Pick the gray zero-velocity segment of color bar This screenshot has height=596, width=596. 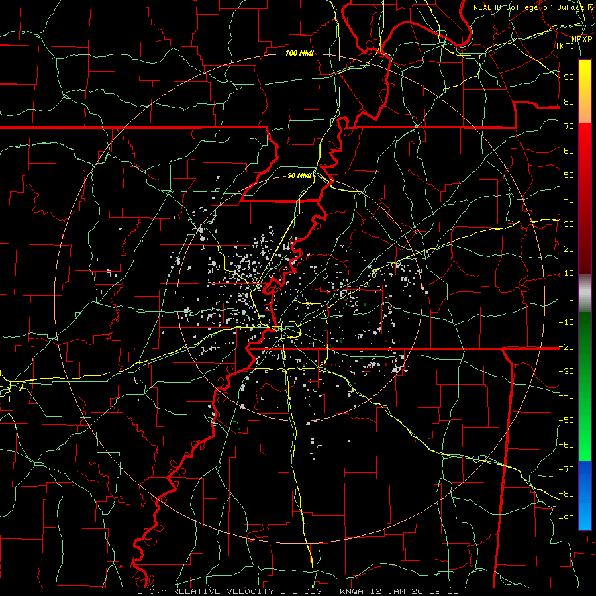coord(585,293)
